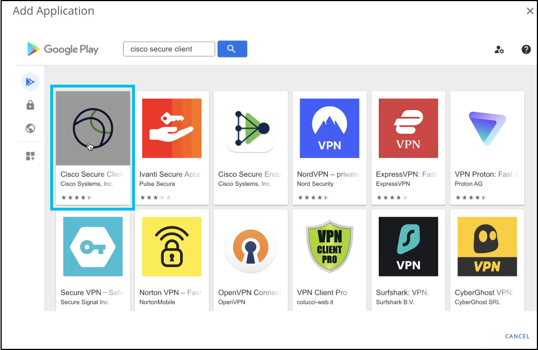Select the CyberGhost VPN ghost icon
The image size is (538, 350).
coord(487,246)
